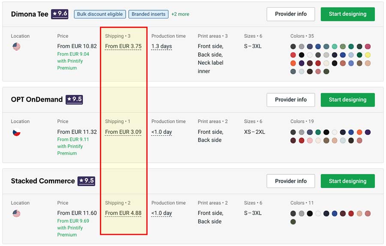Start designing with OPT OnDemand
Viewport: 386px width, 246px height.
tap(347, 100)
